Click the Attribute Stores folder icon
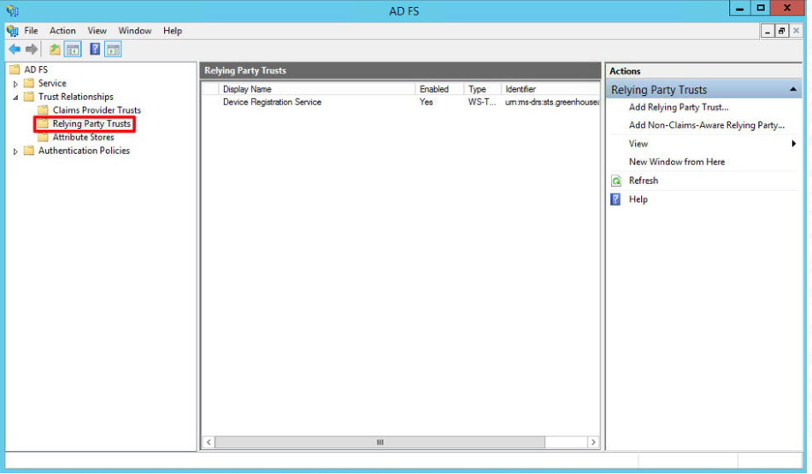Viewport: 812px width, 474px height. pyautogui.click(x=44, y=137)
